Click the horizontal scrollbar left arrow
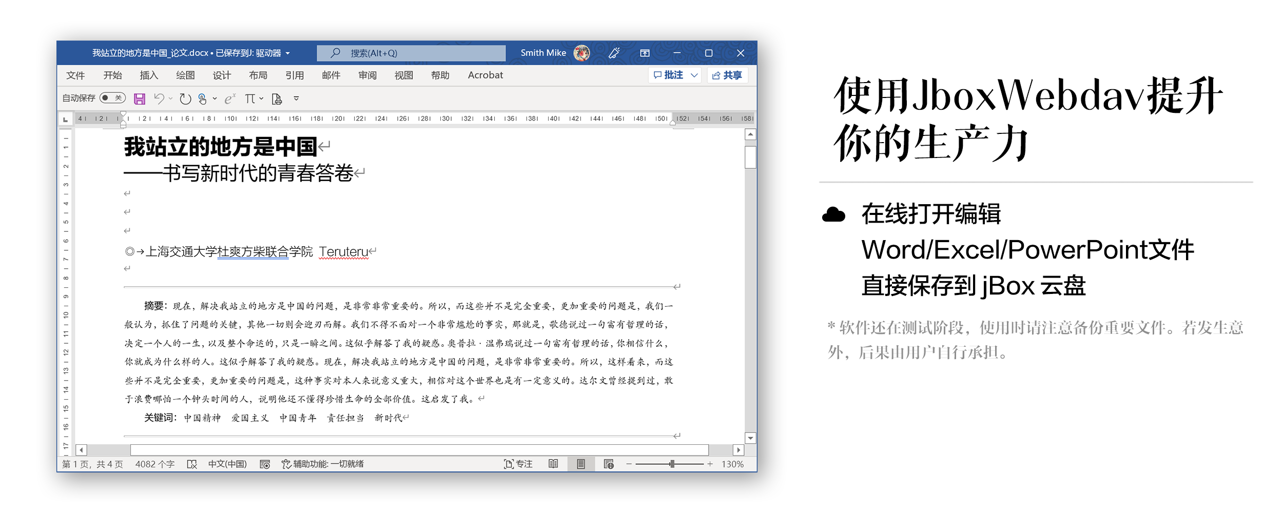1283x513 pixels. (x=81, y=450)
